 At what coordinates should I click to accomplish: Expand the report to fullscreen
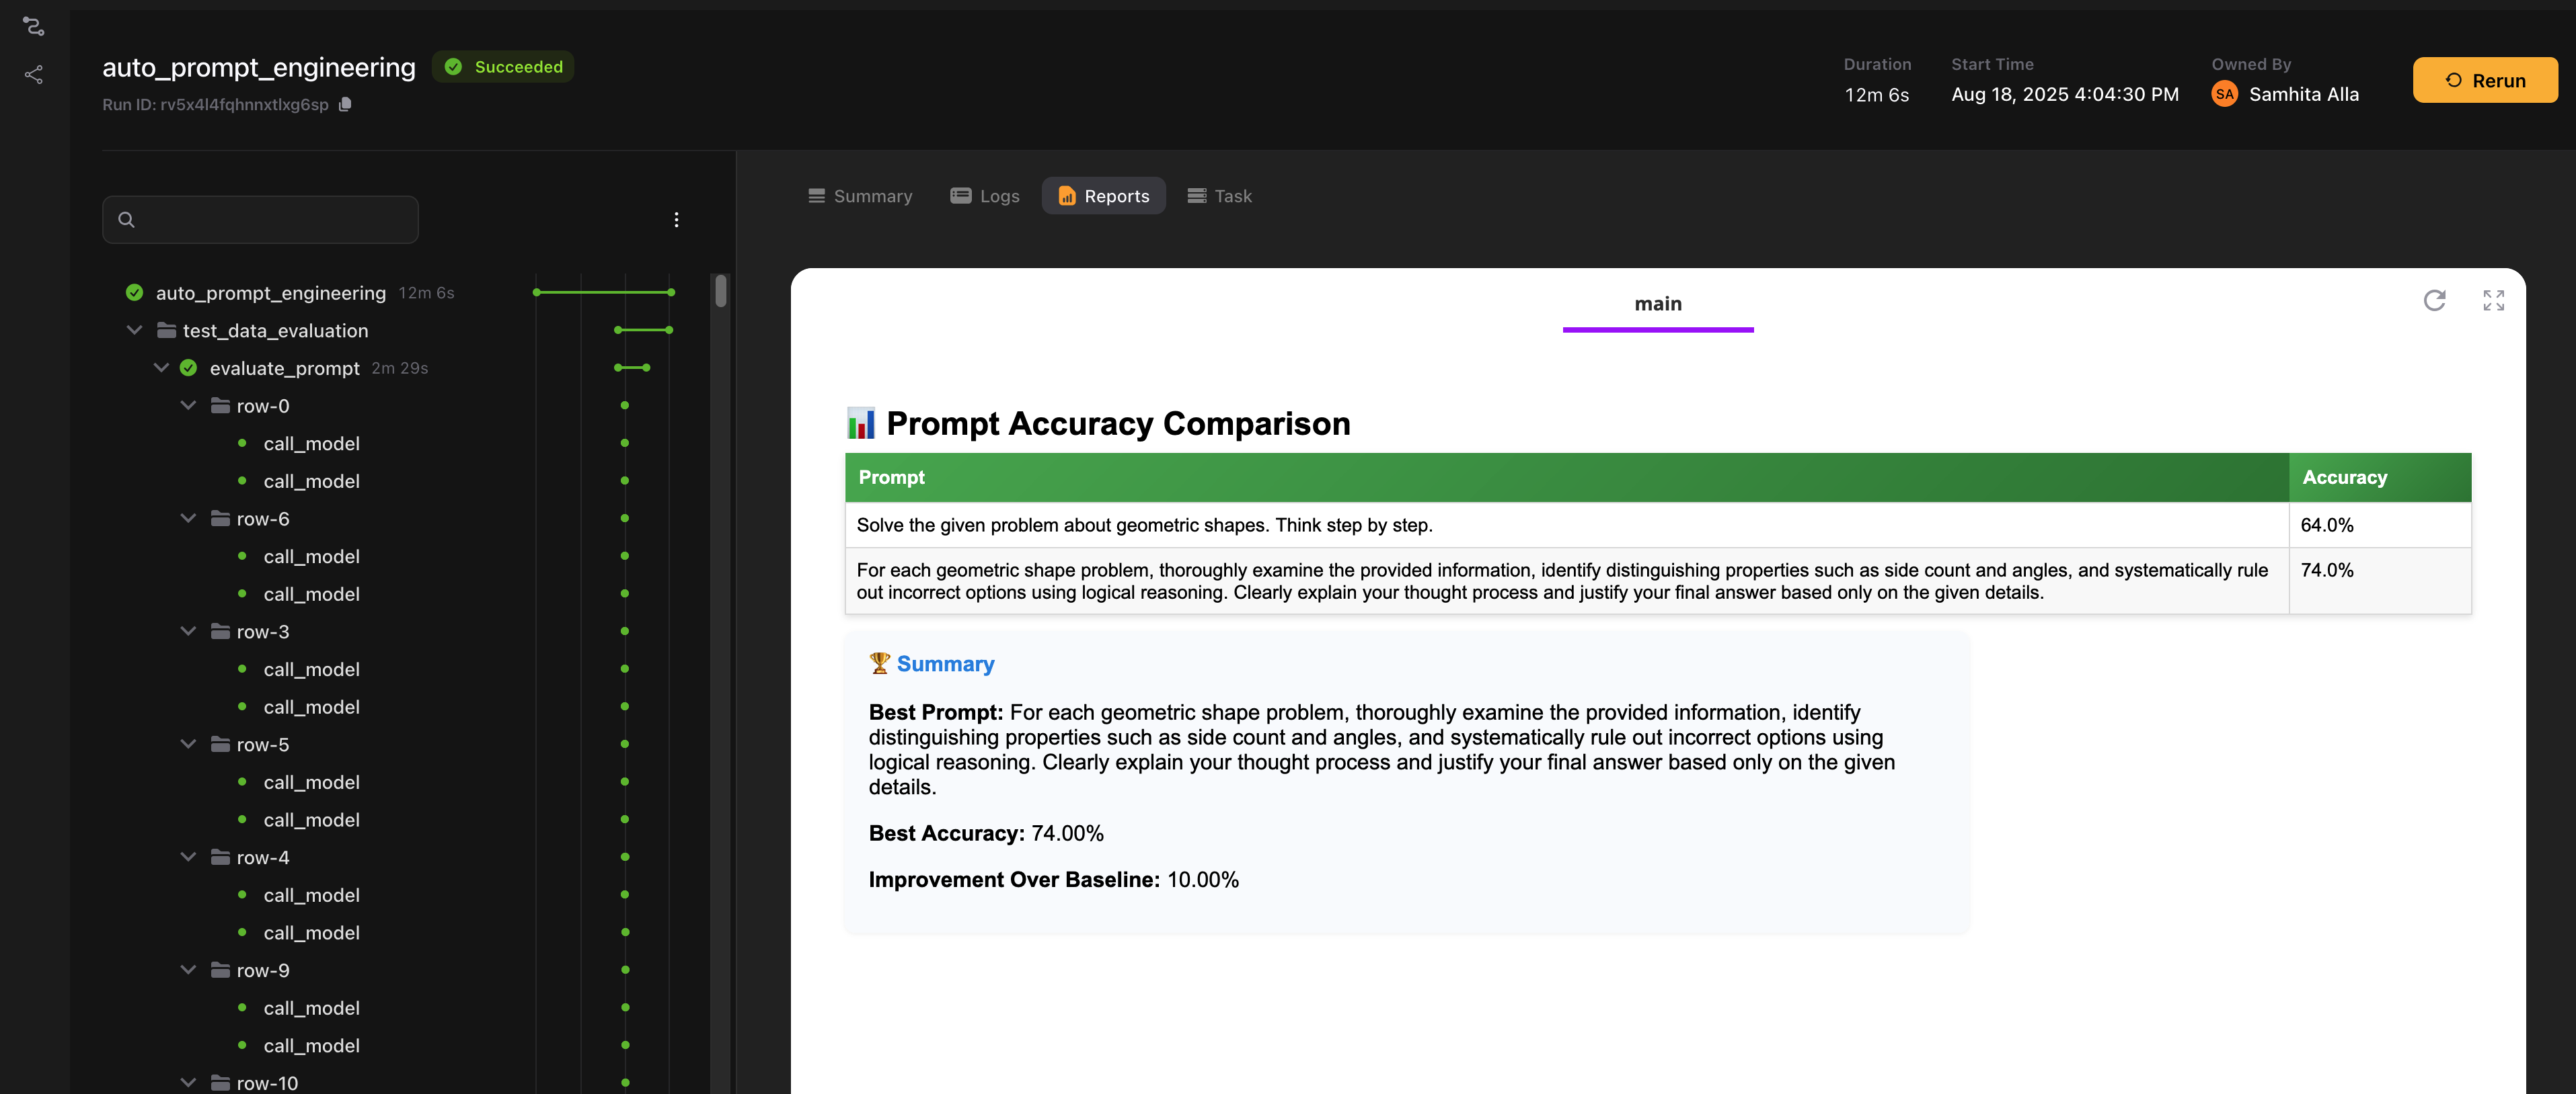(2493, 300)
